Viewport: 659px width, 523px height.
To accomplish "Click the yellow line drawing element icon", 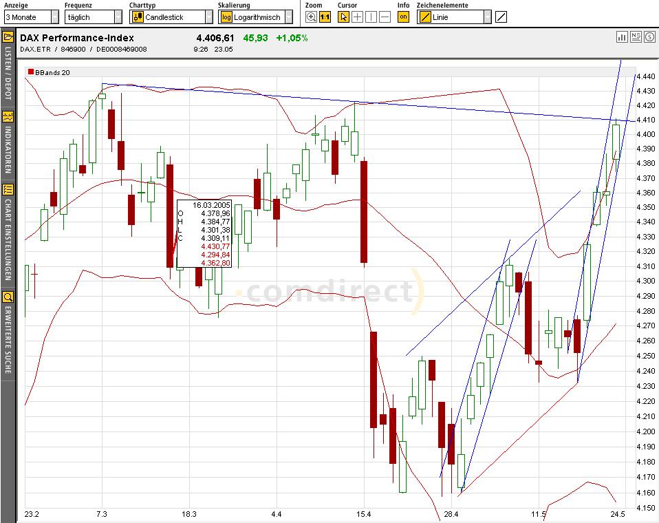I will click(x=425, y=17).
